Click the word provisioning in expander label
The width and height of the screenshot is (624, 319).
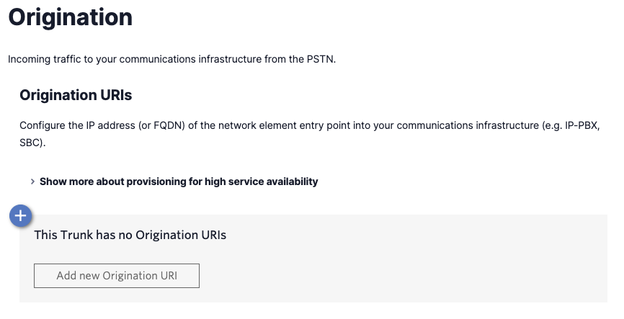pos(156,181)
